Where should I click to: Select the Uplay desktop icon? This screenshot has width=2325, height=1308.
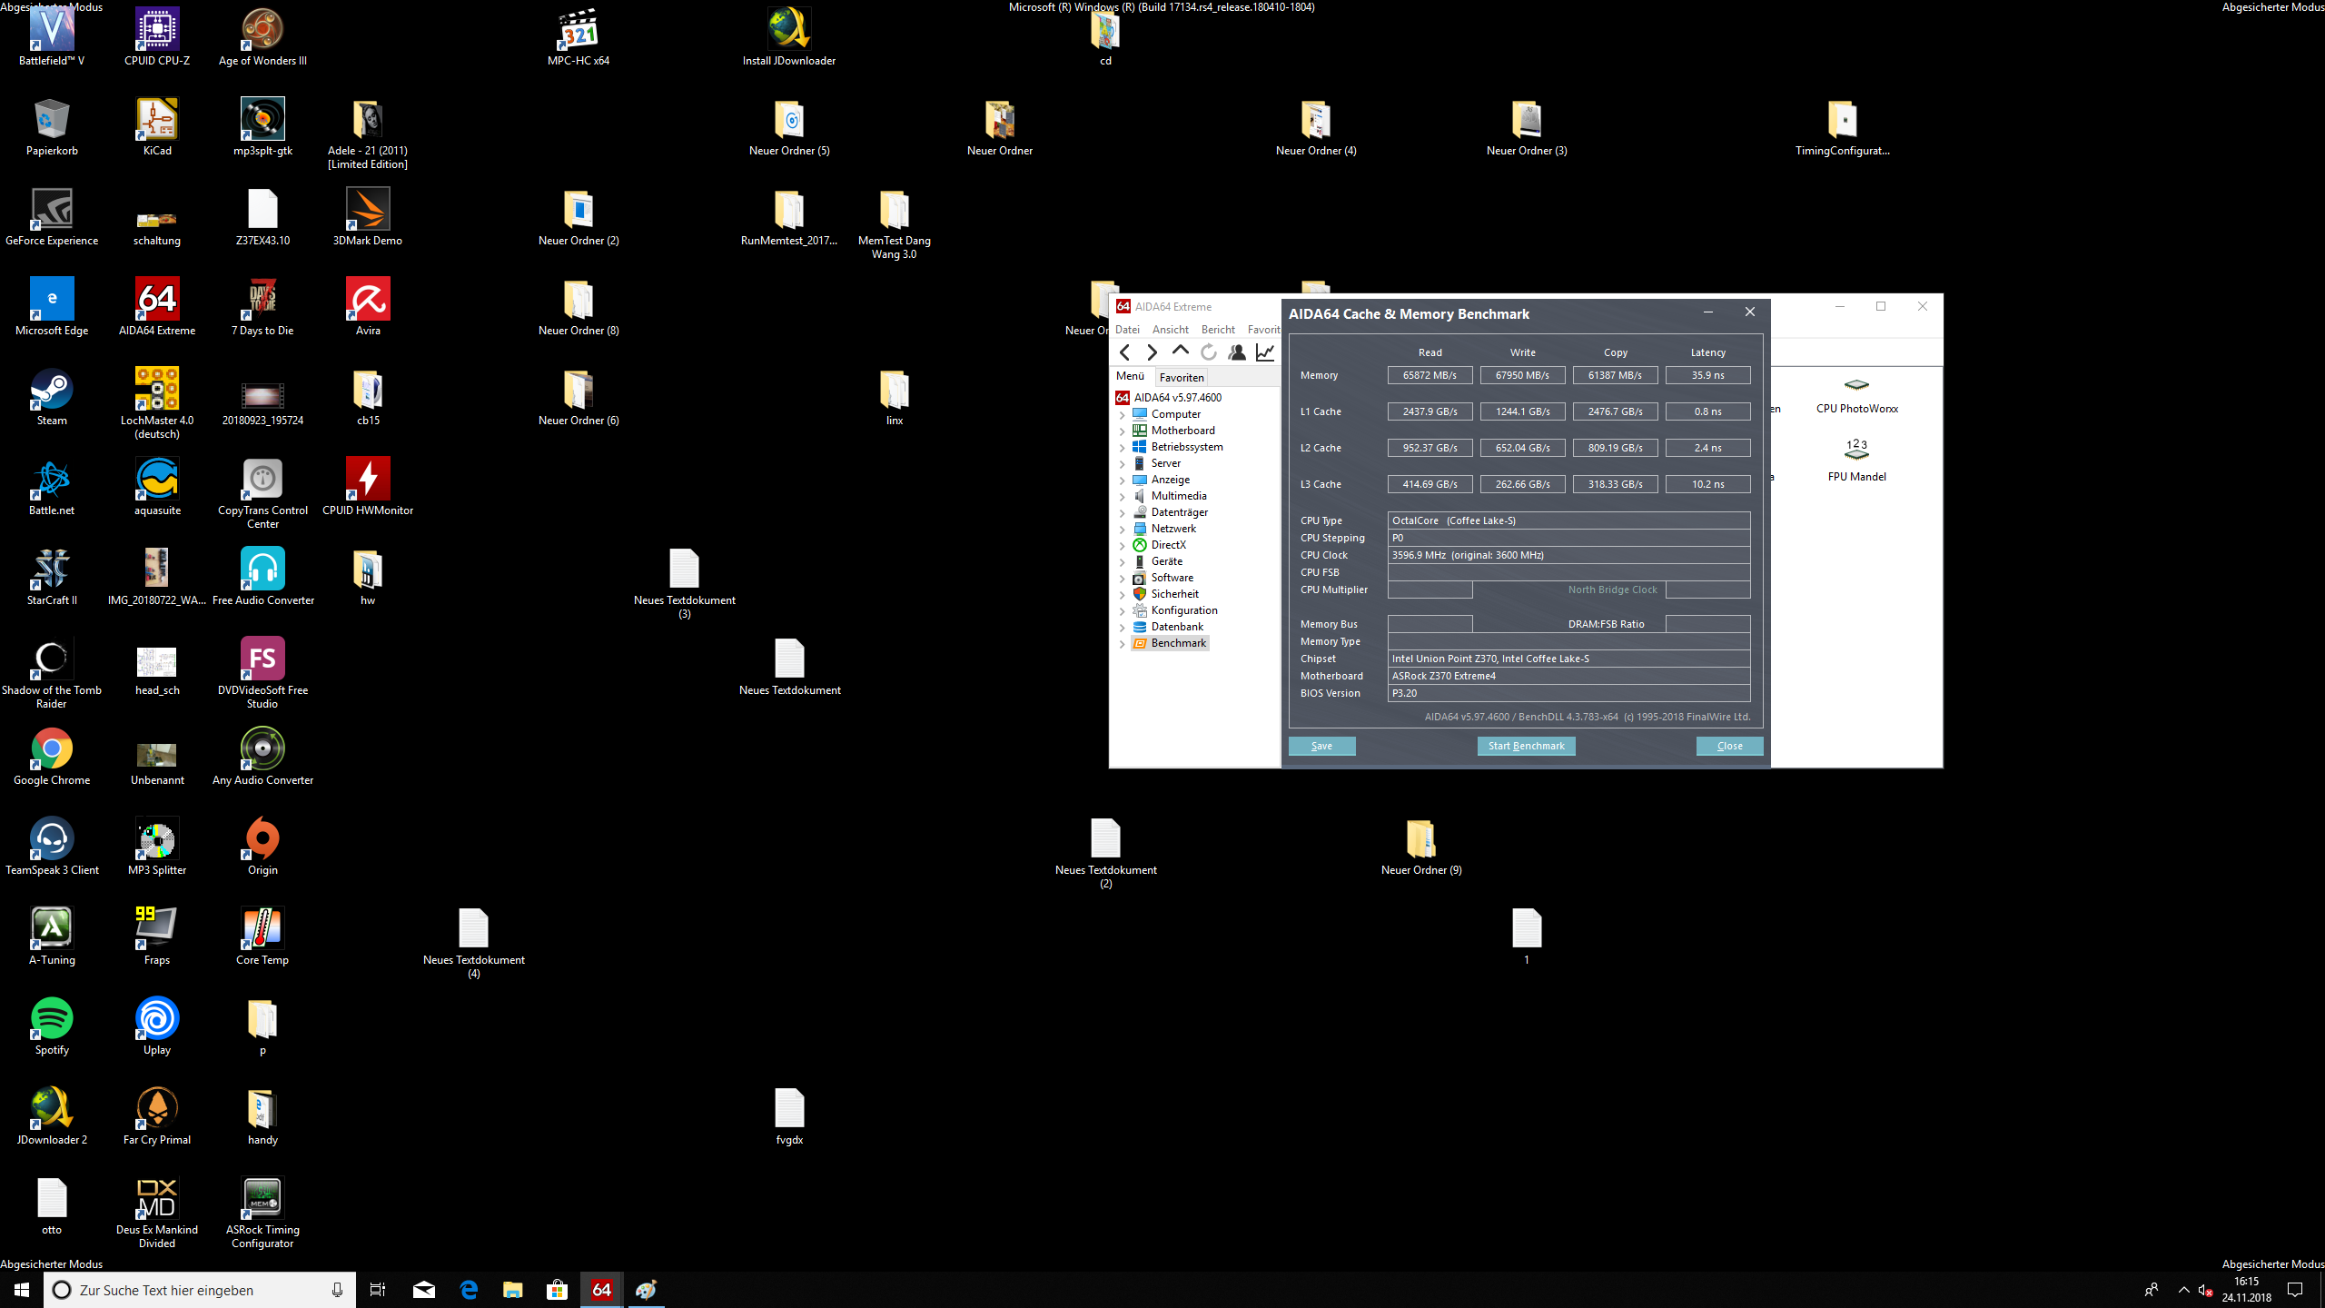point(157,1026)
